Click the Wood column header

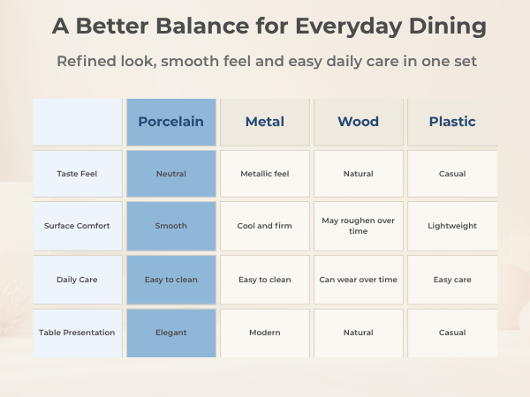pyautogui.click(x=359, y=123)
